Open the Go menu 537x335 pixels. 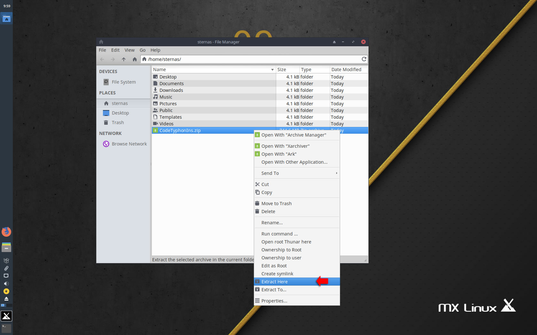point(143,50)
